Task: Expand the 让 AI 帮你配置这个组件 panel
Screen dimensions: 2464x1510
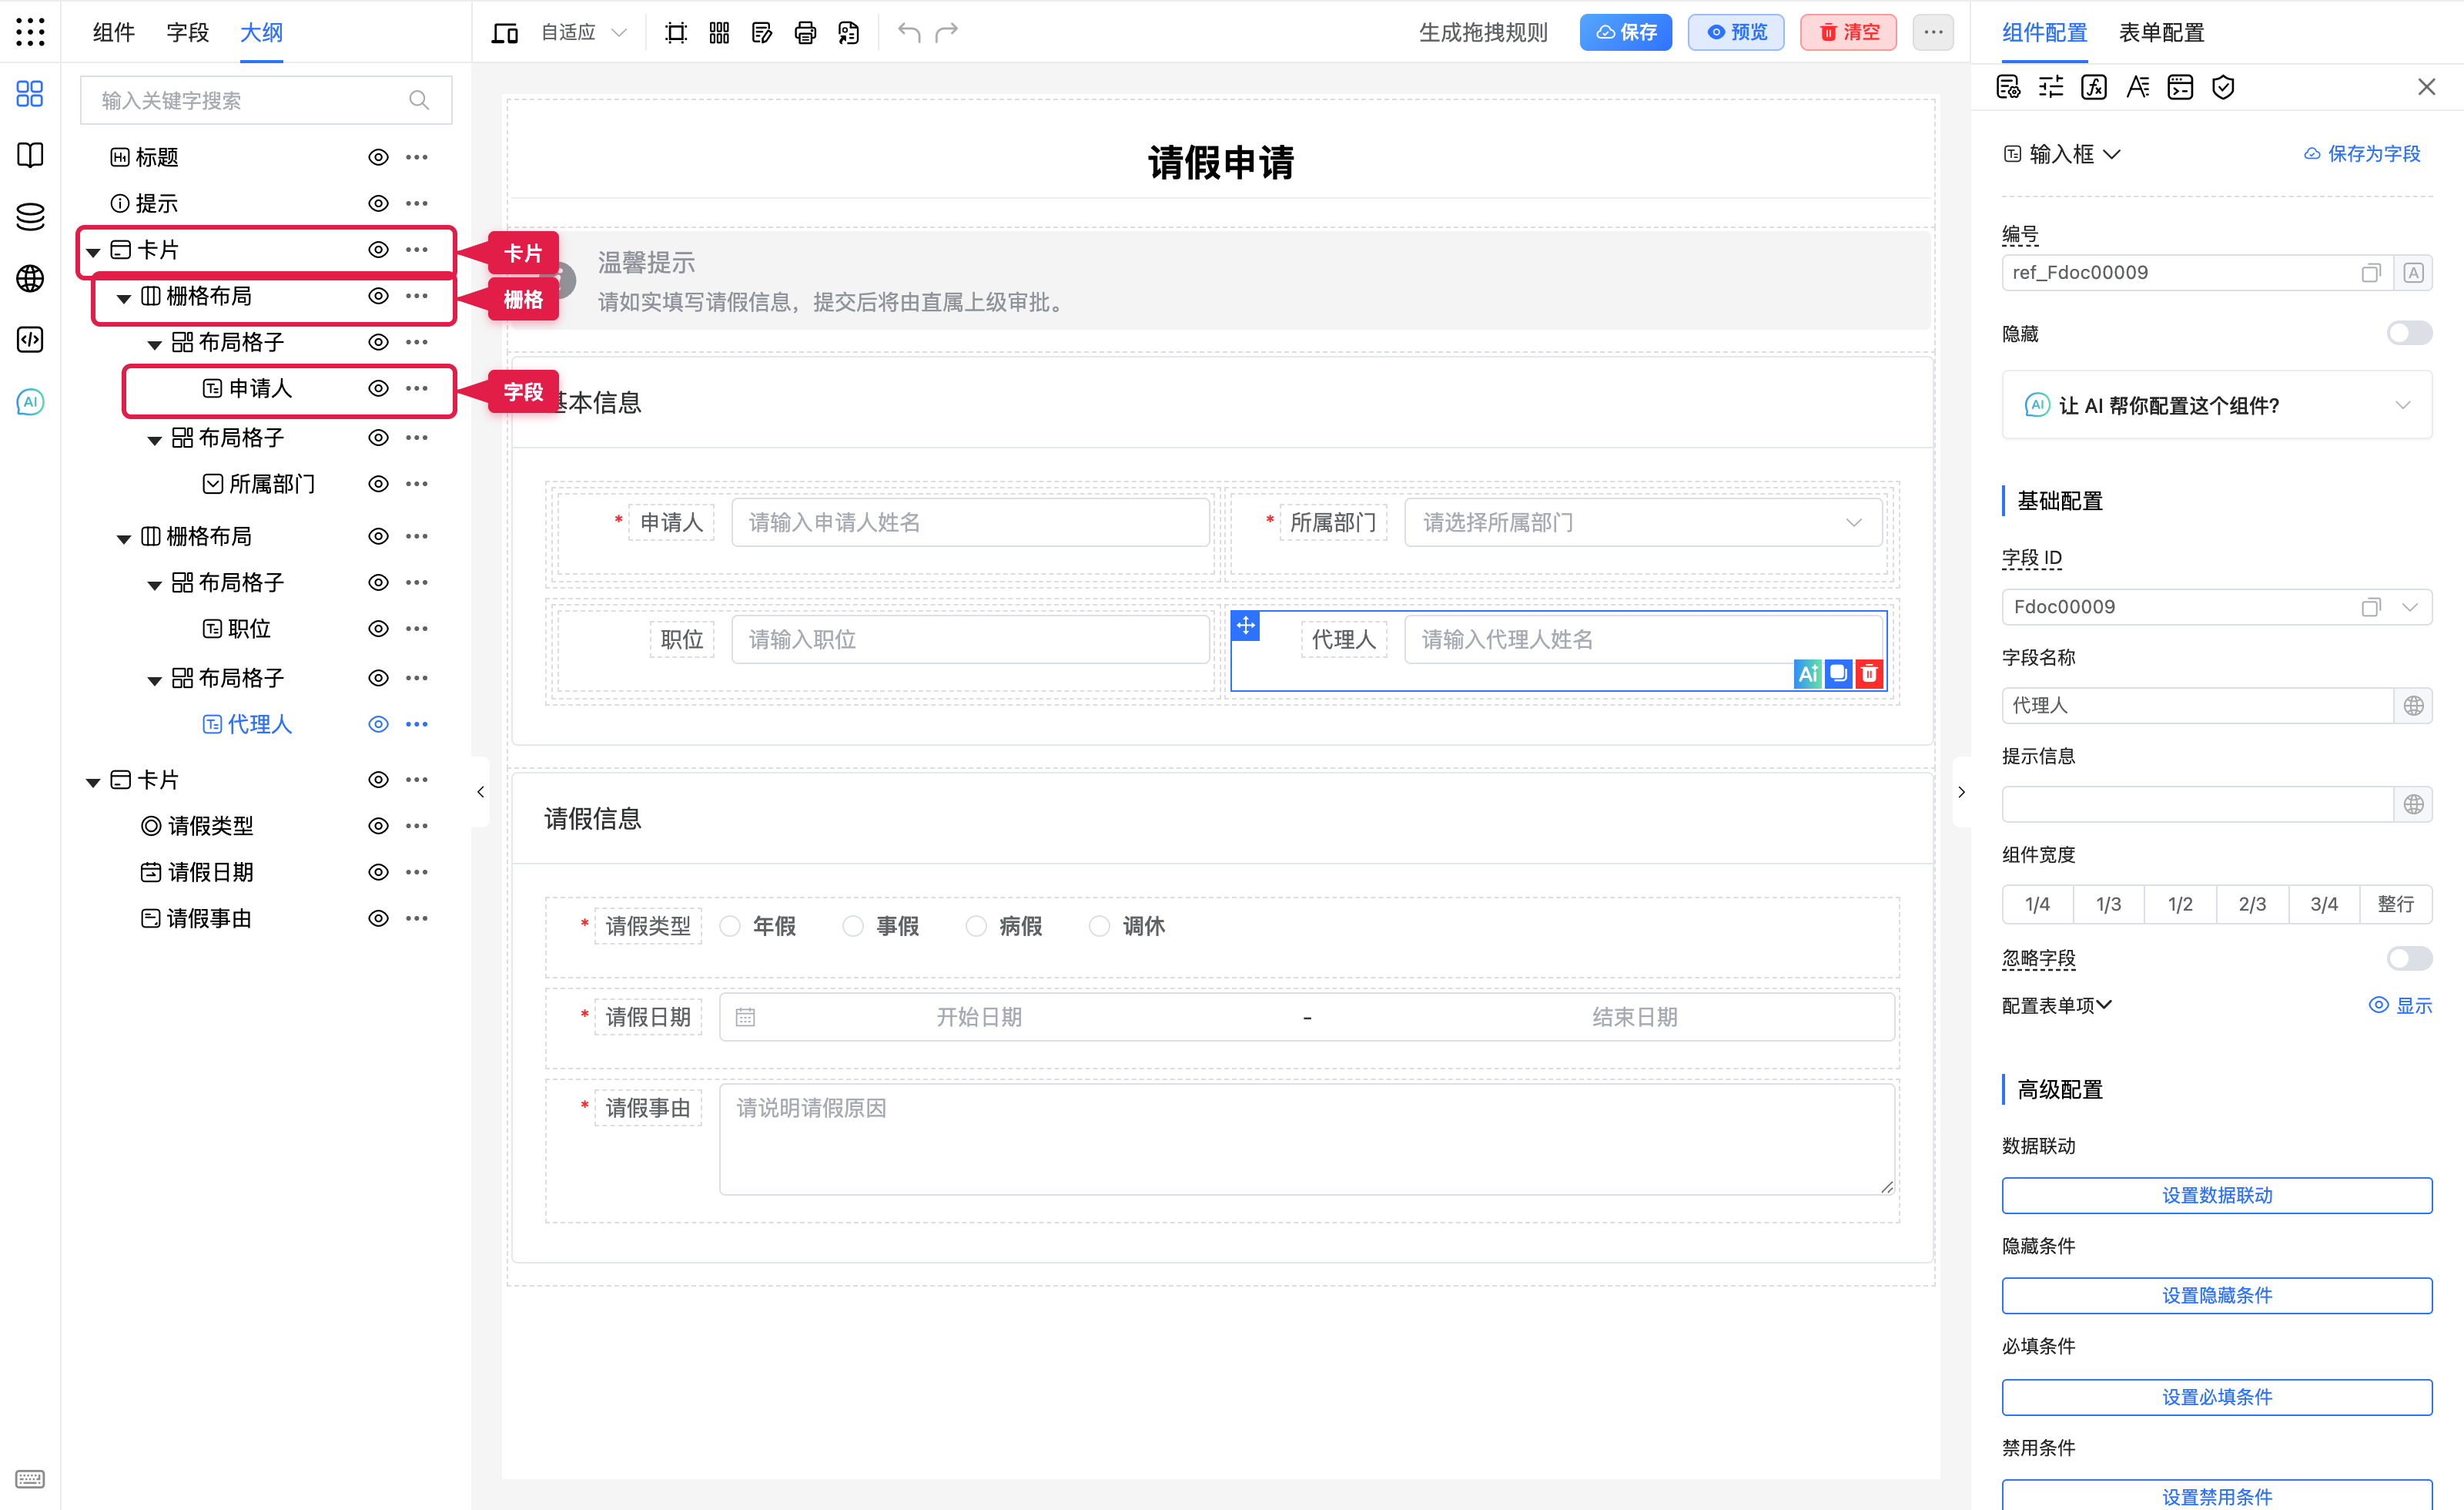Action: point(2216,405)
